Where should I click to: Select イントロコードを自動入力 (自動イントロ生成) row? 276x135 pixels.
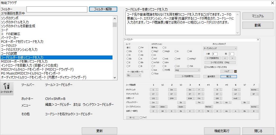pyautogui.click(x=56, y=66)
